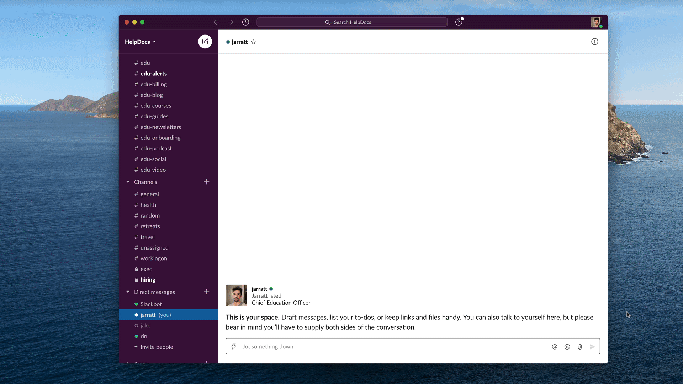683x384 pixels.
Task: Click Invite people link
Action: [x=157, y=347]
